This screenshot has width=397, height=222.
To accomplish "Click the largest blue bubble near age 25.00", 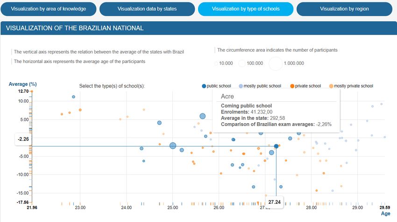I will [x=173, y=146].
